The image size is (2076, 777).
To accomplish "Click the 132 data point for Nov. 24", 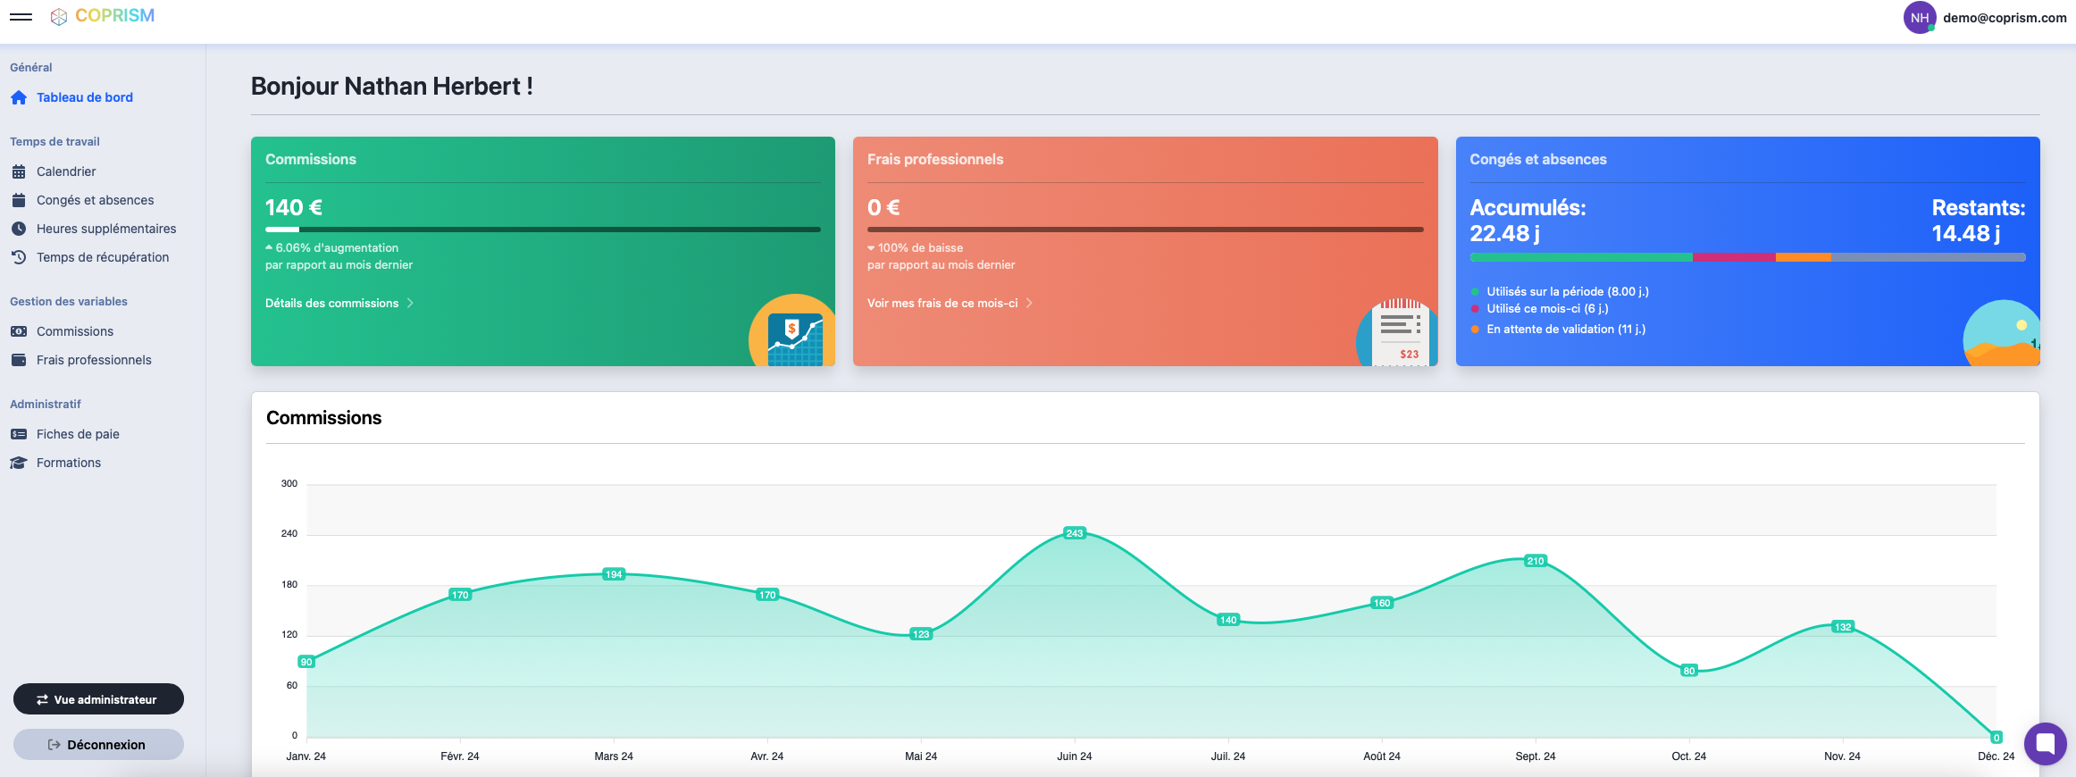I will click(1843, 627).
